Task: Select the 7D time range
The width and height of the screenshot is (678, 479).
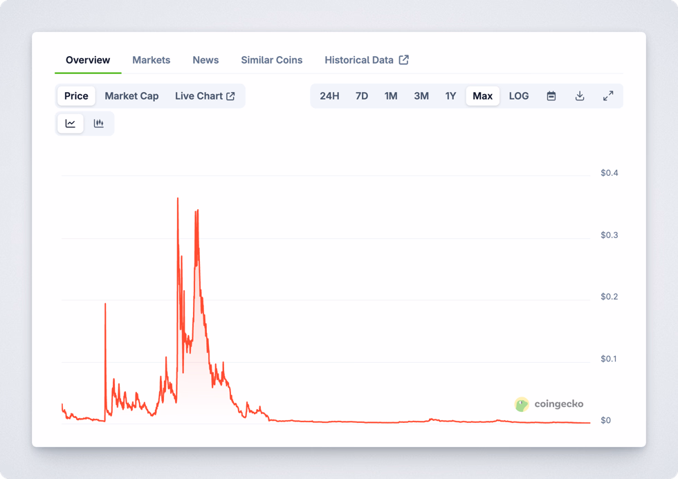Action: (361, 96)
